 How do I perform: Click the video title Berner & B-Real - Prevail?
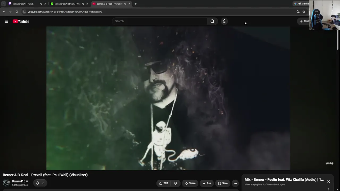45,175
